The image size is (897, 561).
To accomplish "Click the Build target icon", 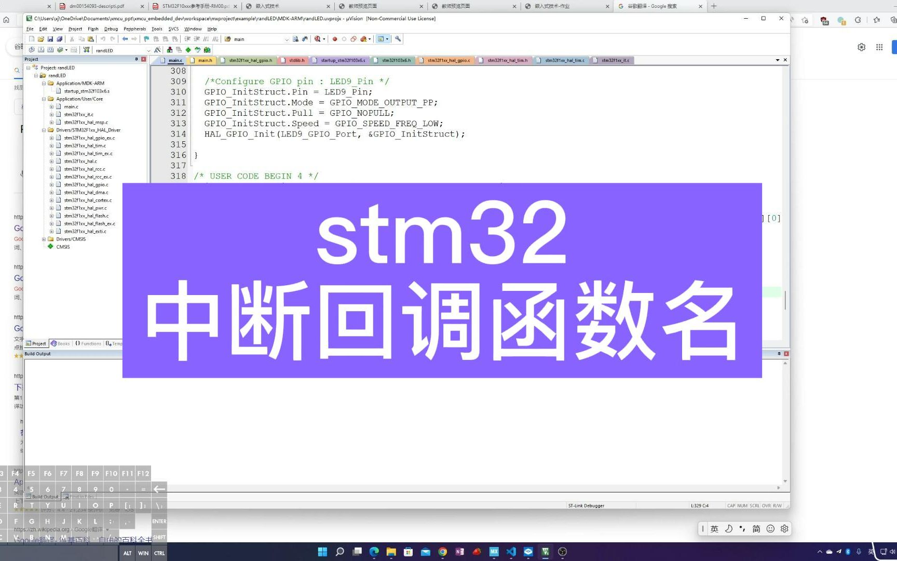I will pos(41,50).
